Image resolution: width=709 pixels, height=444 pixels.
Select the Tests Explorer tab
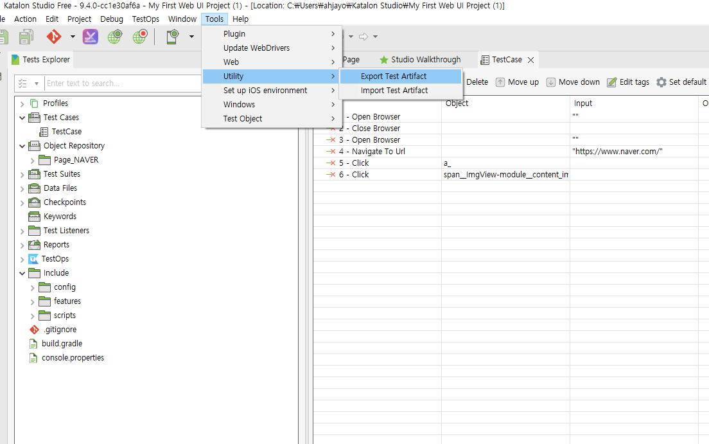click(40, 59)
